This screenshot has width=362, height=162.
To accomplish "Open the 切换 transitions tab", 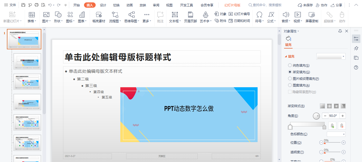I will pyautogui.click(x=116, y=5).
